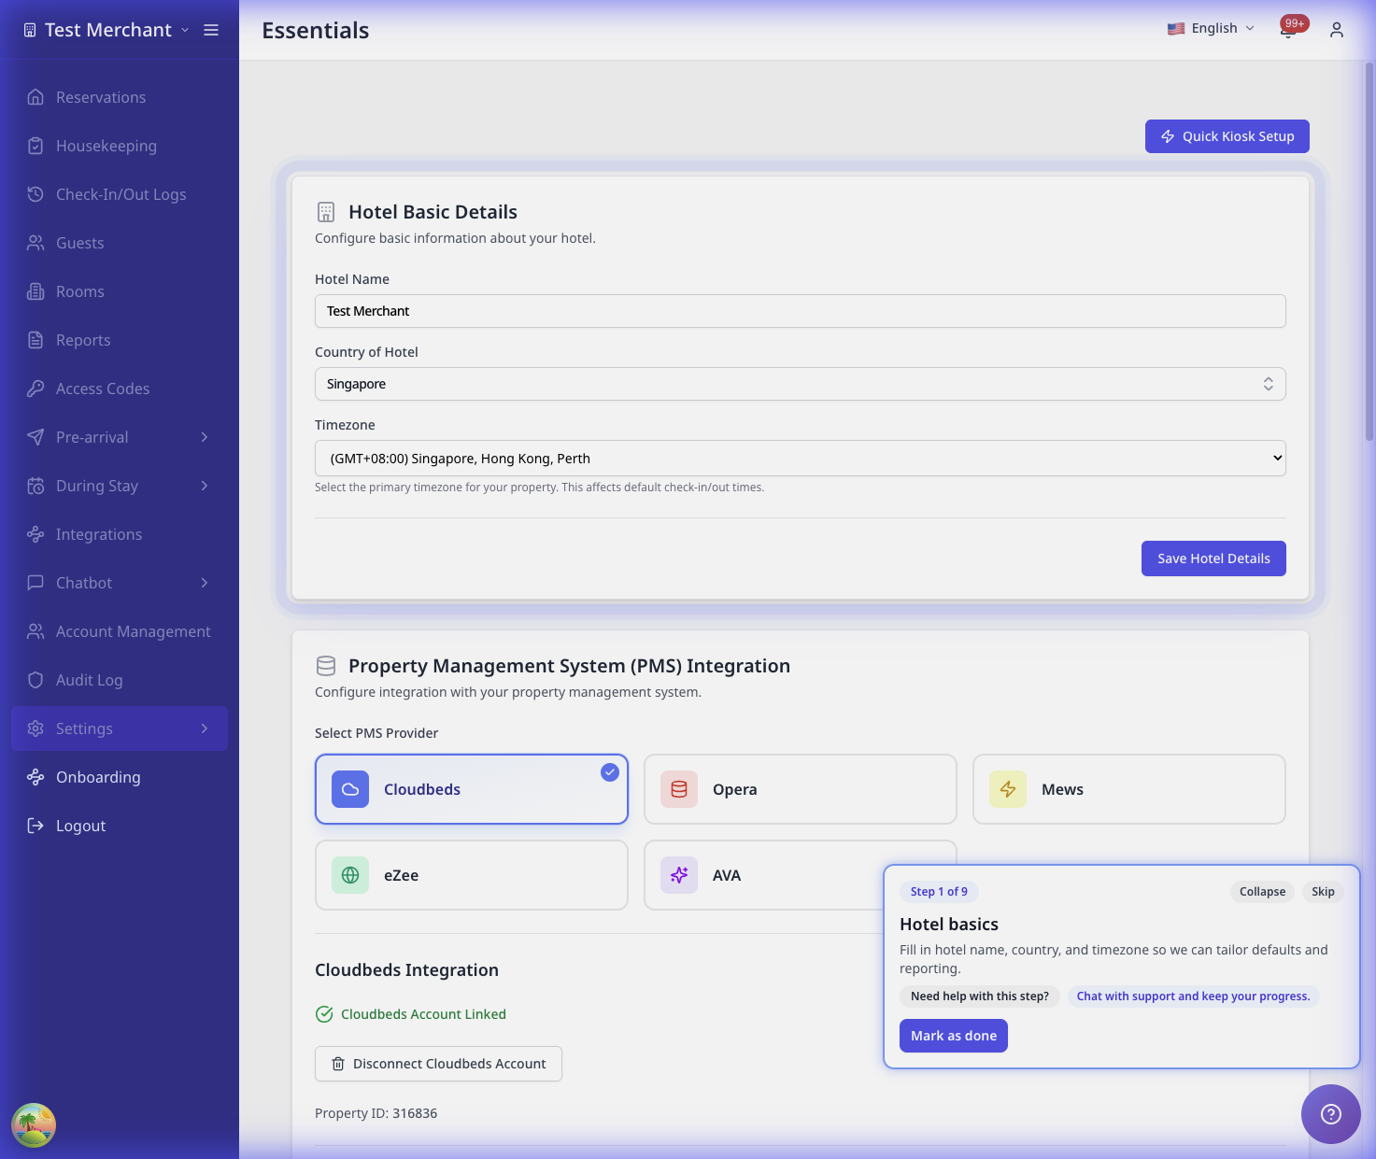Select Opera as PMS provider
Viewport: 1376px width, 1159px height.
(800, 789)
